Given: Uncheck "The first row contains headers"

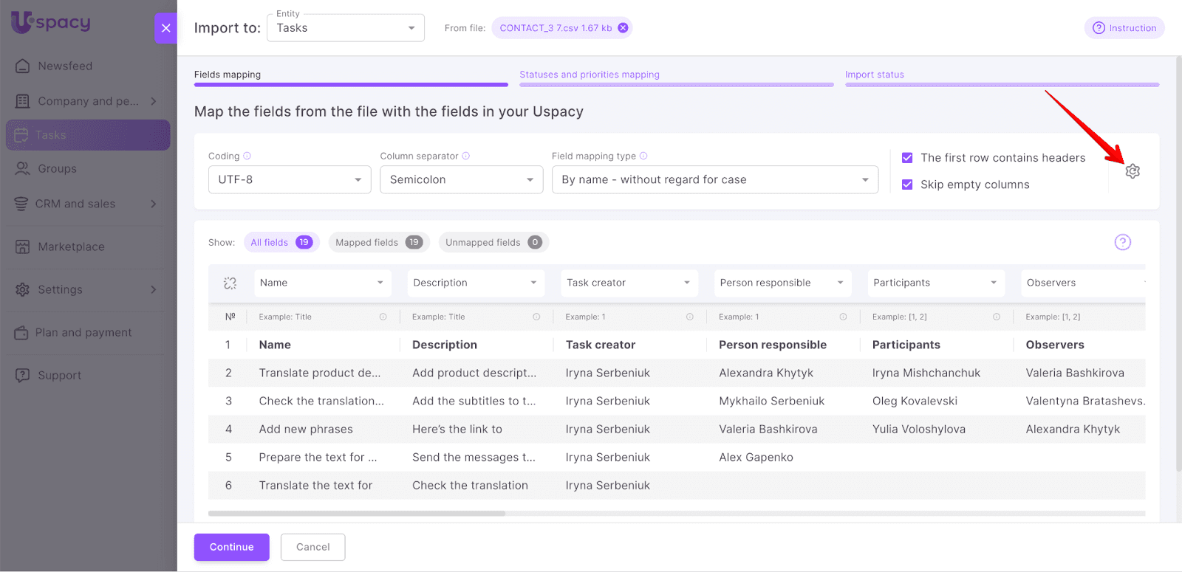Looking at the screenshot, I should pos(907,158).
